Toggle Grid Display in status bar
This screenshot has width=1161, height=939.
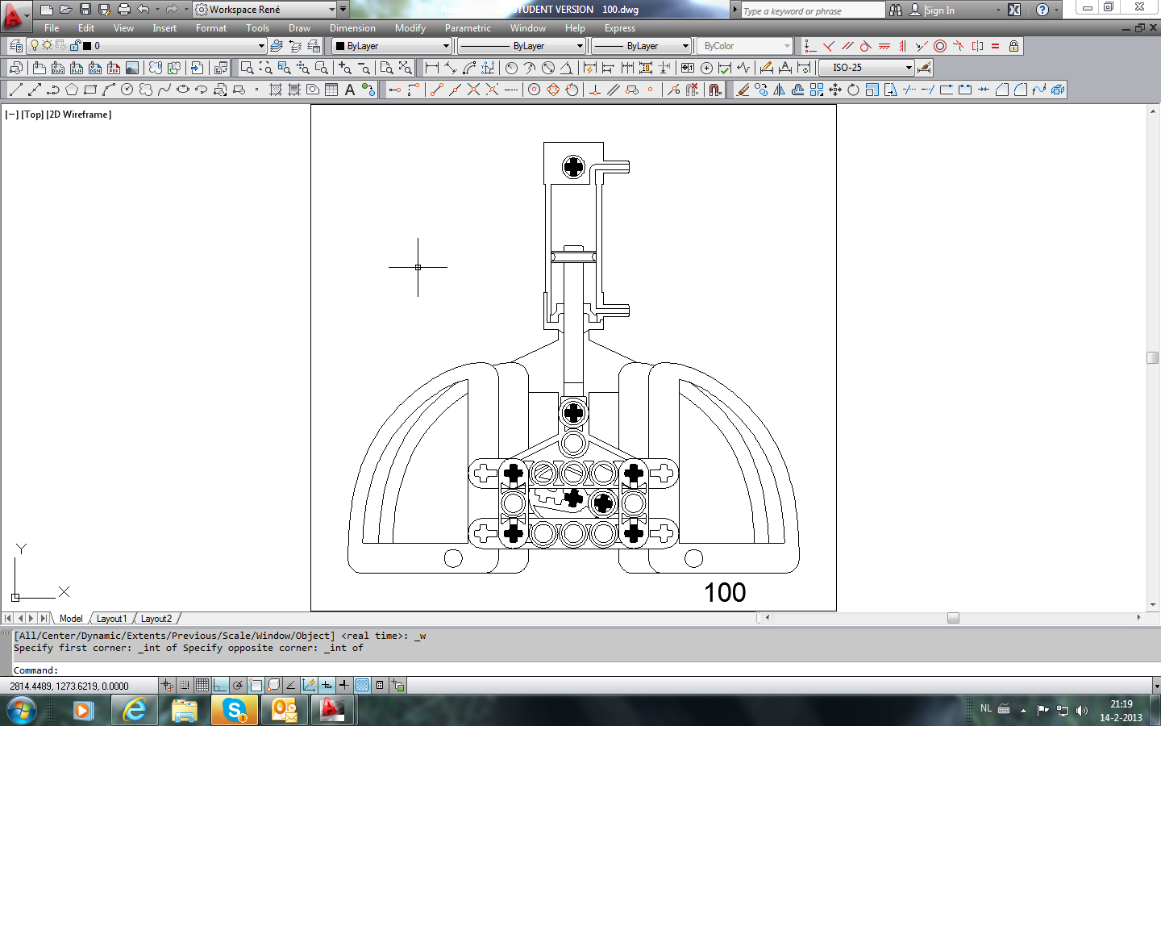coord(202,686)
